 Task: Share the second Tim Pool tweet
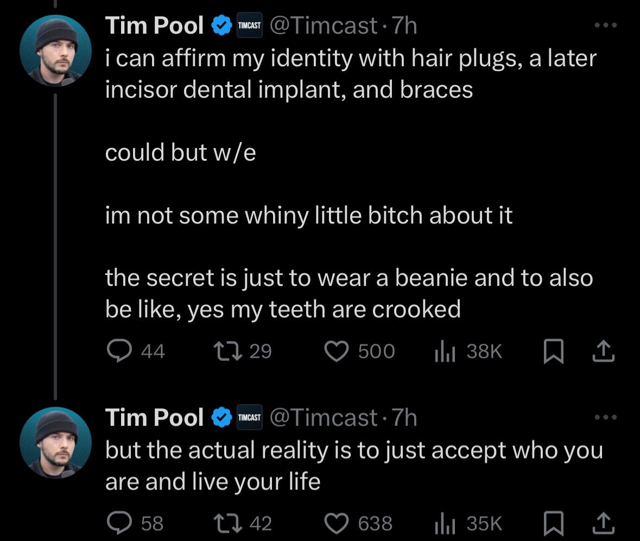603,524
